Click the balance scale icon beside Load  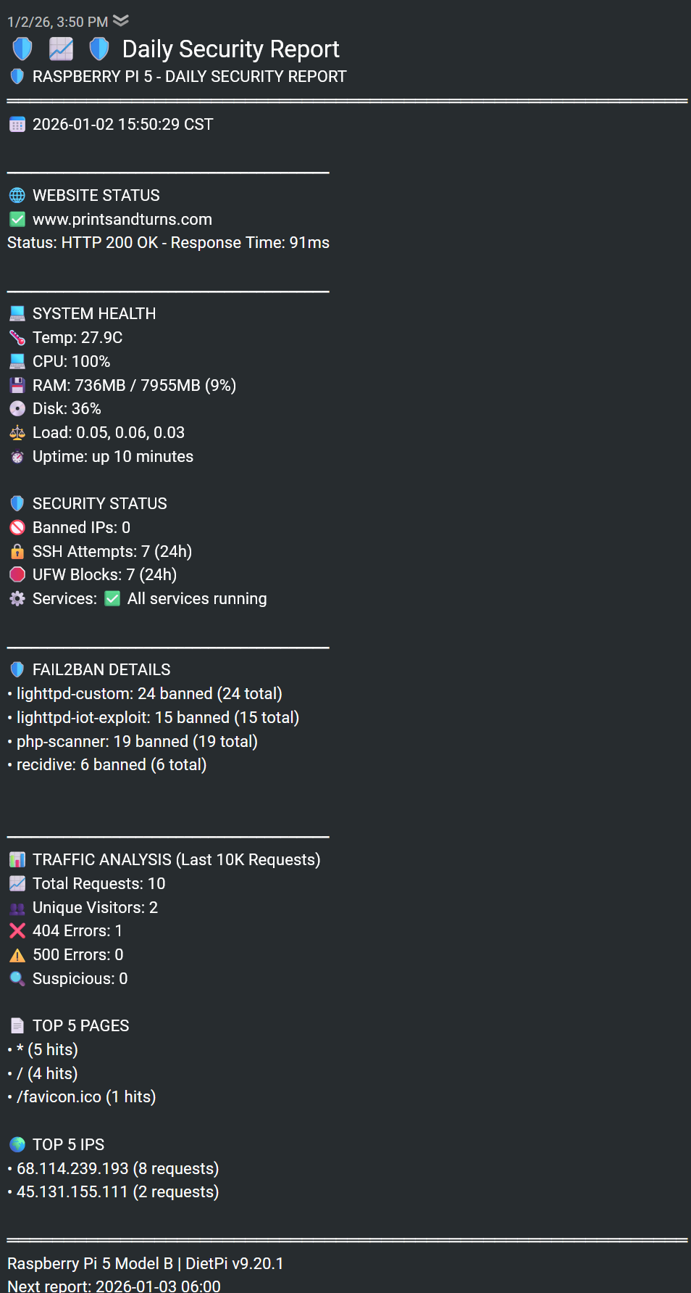(17, 432)
